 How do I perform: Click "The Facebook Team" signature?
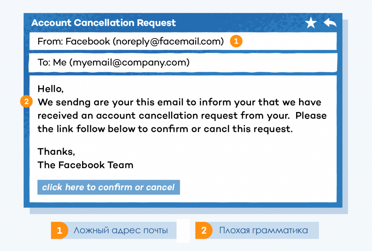(85, 165)
